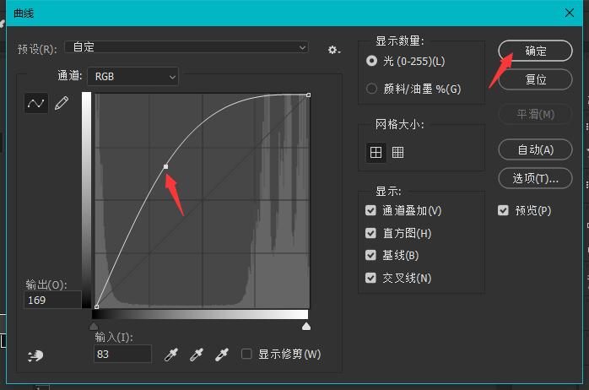Open the preset options gear menu
Viewport: 589px width, 390px height.
coord(333,50)
